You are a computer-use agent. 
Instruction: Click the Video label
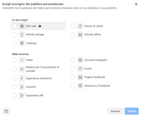(29, 60)
